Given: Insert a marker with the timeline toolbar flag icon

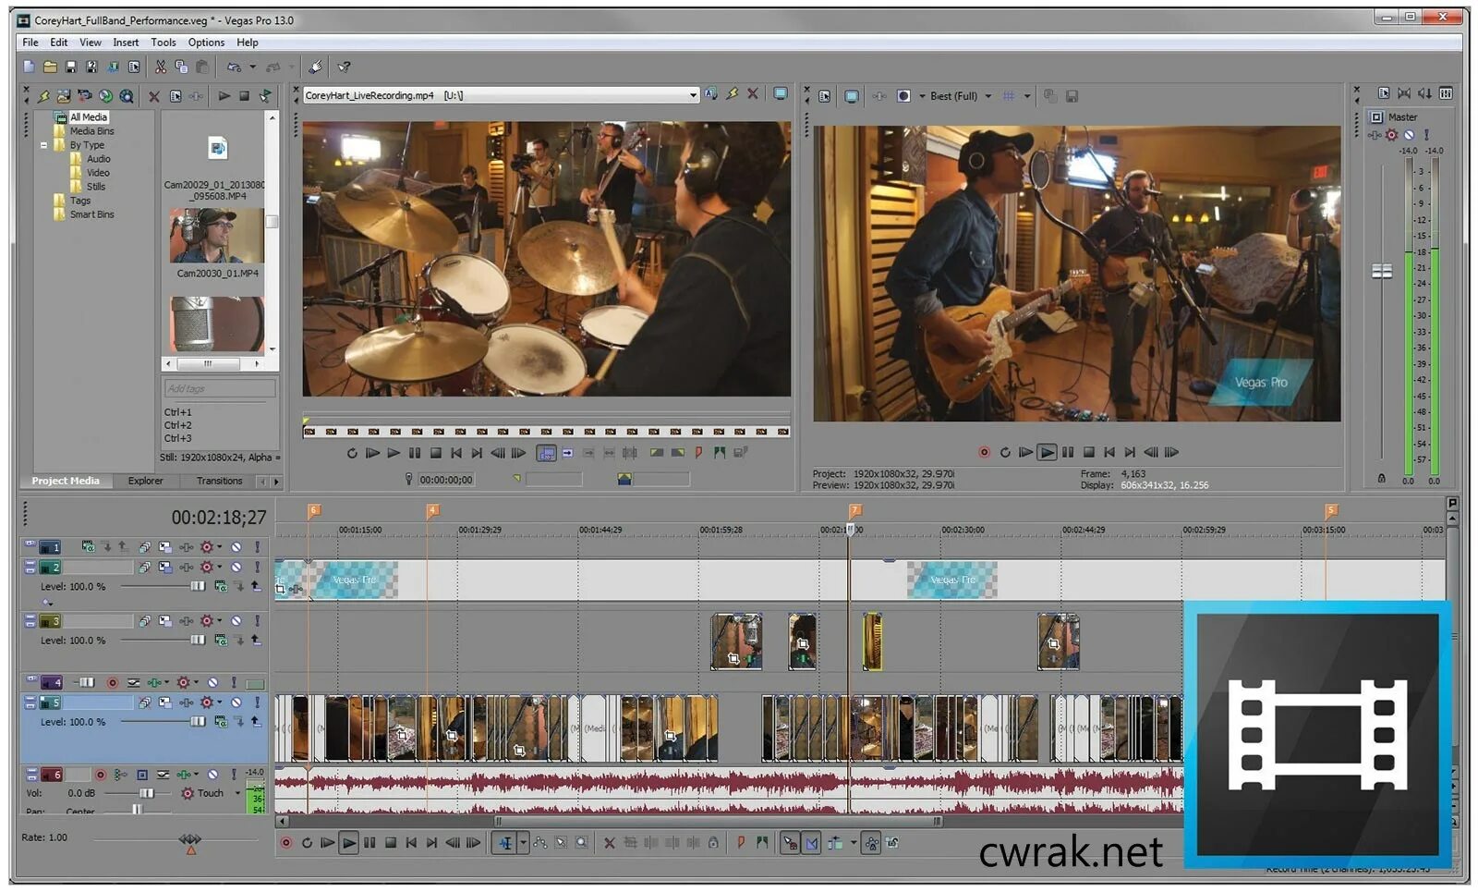Looking at the screenshot, I should [x=740, y=843].
